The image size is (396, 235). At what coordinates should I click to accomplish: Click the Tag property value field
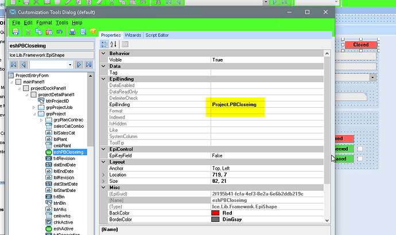click(x=267, y=73)
